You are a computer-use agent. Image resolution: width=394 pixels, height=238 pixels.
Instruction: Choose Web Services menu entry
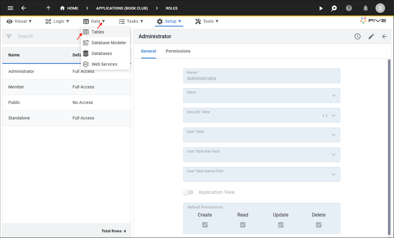[105, 64]
